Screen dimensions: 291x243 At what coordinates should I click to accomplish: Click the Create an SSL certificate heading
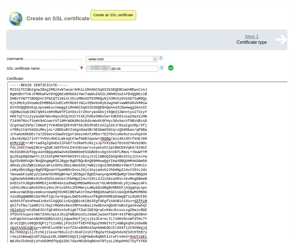(58, 19)
